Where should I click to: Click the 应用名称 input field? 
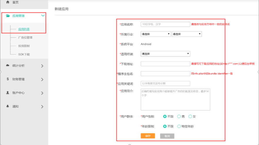point(165,24)
